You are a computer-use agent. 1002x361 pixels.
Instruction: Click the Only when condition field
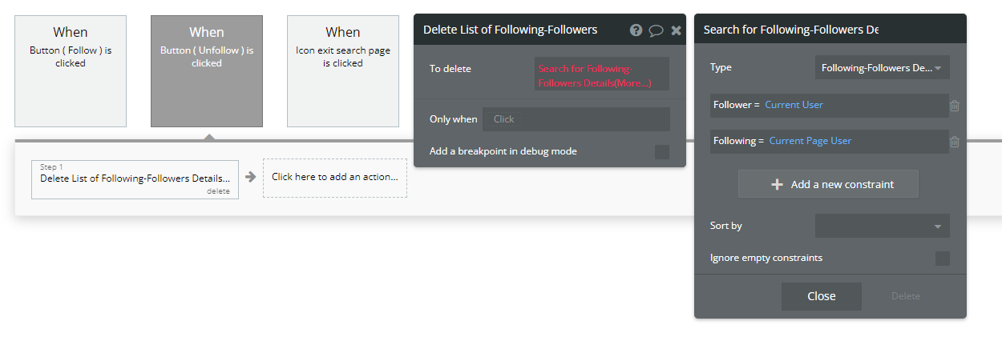576,119
